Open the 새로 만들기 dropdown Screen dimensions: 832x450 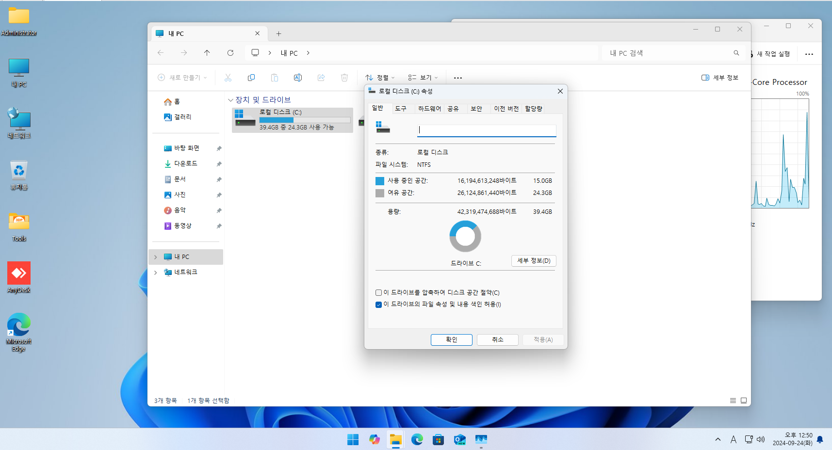pyautogui.click(x=182, y=78)
